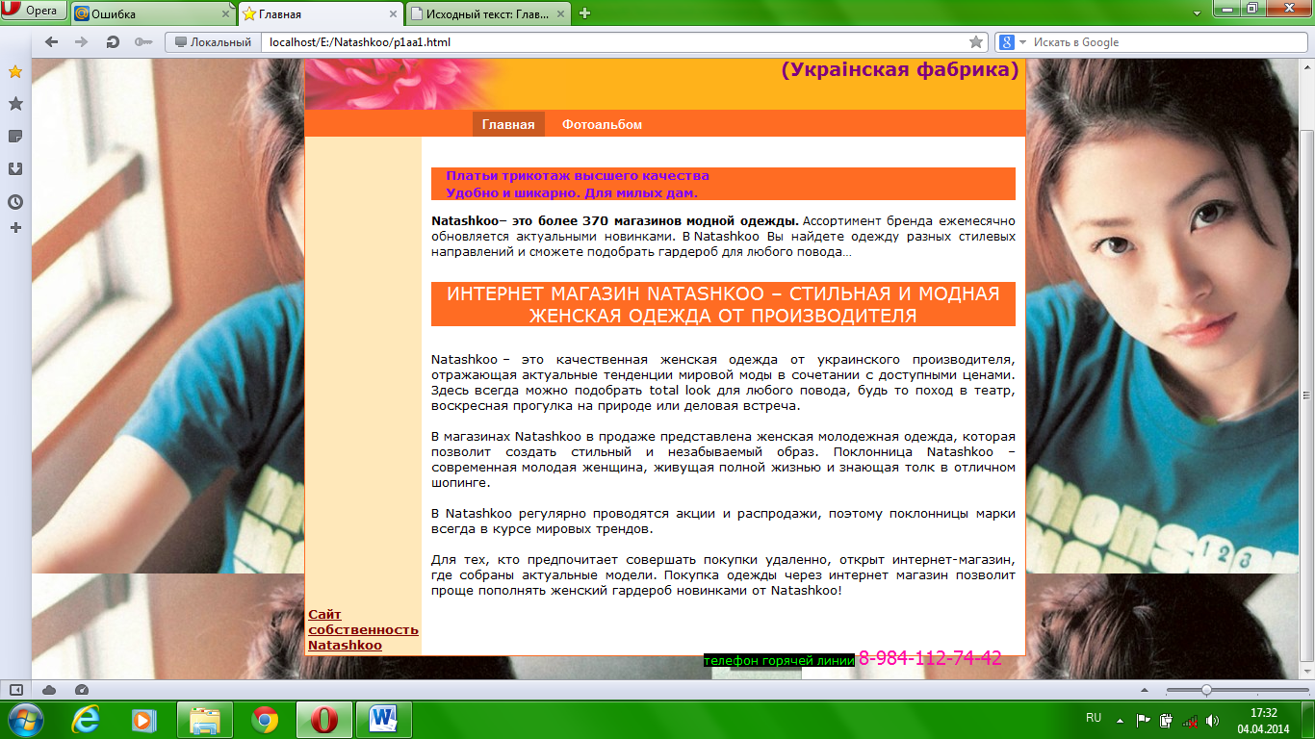Click the Платьи трикотаж высшего качества line
Viewport: 1315px width, 739px height.
pyautogui.click(x=578, y=176)
